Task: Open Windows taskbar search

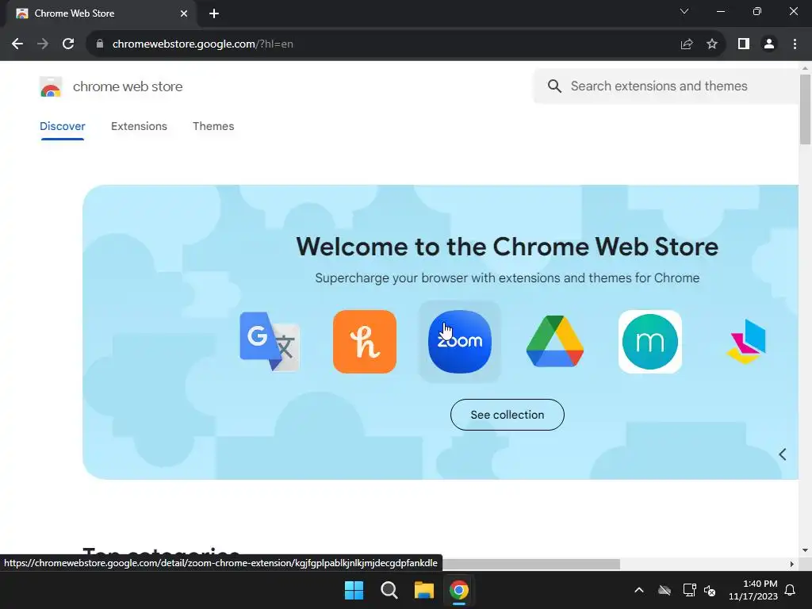Action: pyautogui.click(x=389, y=590)
